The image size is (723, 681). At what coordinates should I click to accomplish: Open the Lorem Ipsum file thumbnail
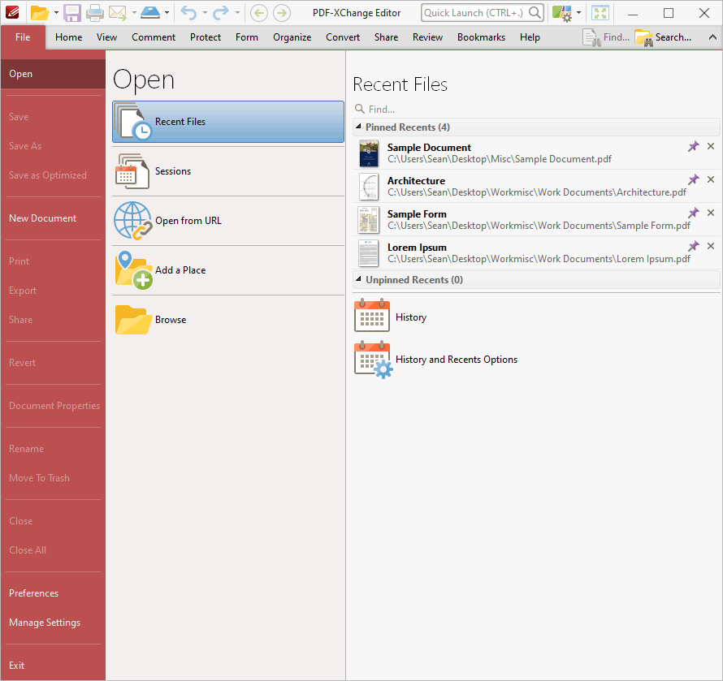[x=369, y=253]
